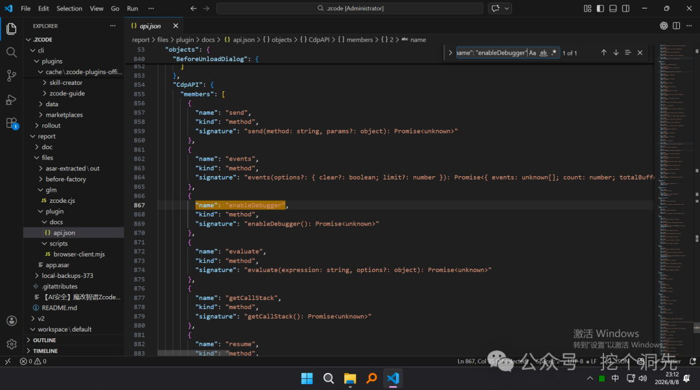Click the CdpAPI breadcrumb segment

tap(315, 40)
